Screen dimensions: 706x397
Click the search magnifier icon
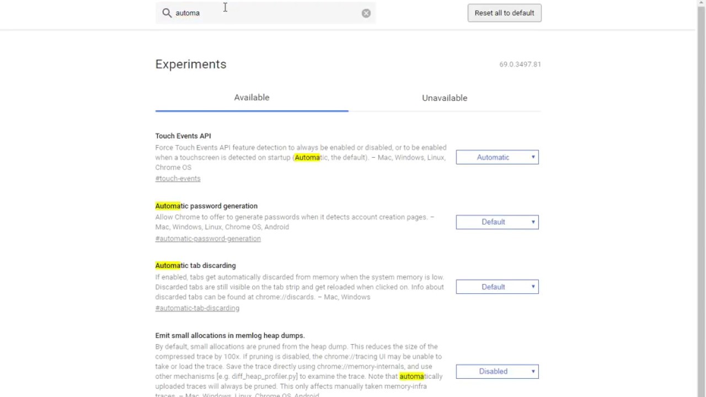coord(167,13)
